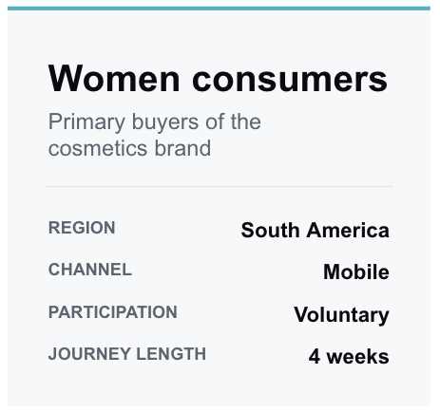Click the word LENGTH in the last label
This screenshot has width=440, height=412.
click(x=171, y=354)
